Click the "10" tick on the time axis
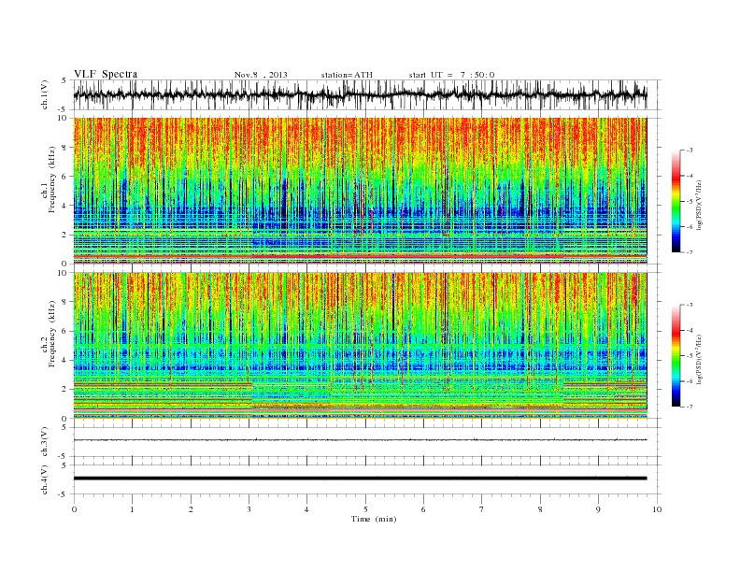740x572 pixels. (657, 509)
